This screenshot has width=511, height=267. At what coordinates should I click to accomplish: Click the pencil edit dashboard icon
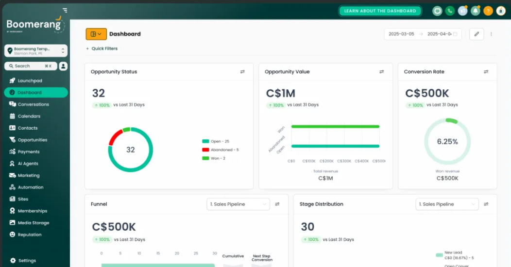[477, 34]
